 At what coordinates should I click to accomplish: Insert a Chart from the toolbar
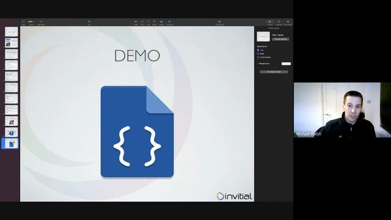click(x=142, y=23)
